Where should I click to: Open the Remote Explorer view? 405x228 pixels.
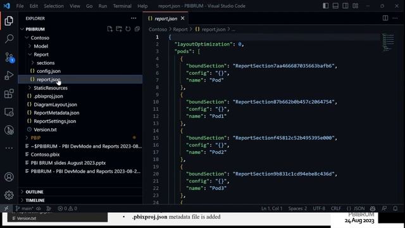[9, 112]
